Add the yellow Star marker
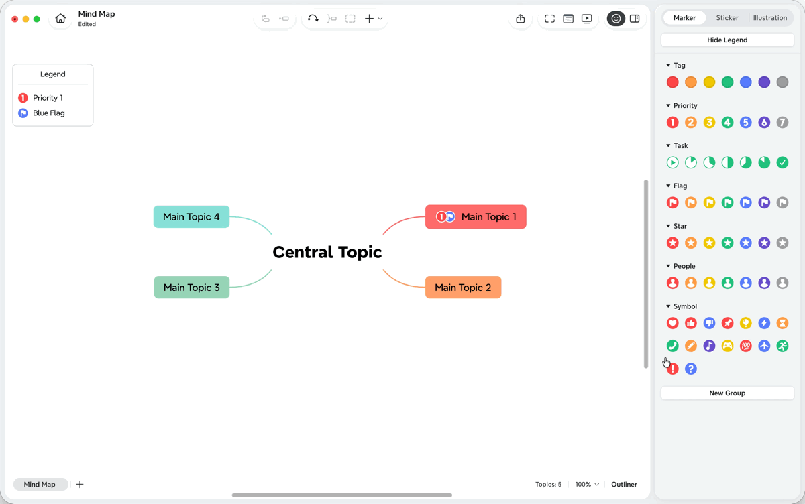This screenshot has height=504, width=805. click(709, 243)
